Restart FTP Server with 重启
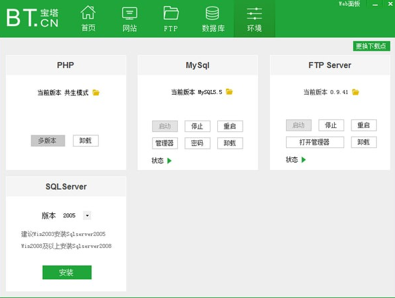The width and height of the screenshot is (395, 298). click(364, 125)
